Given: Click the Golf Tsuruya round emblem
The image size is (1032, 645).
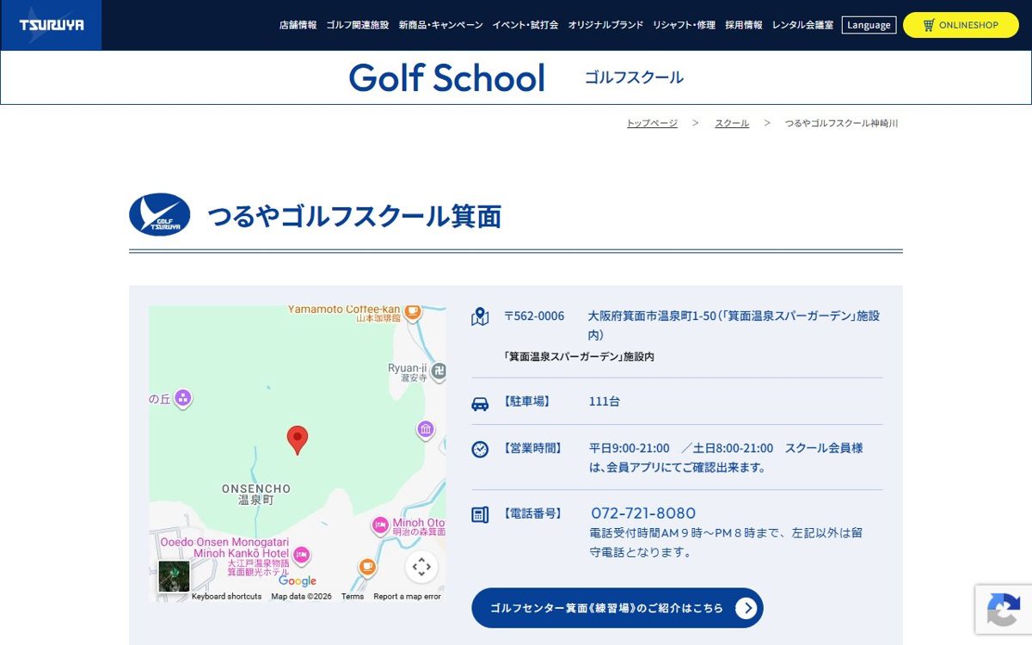Looking at the screenshot, I should (x=160, y=215).
